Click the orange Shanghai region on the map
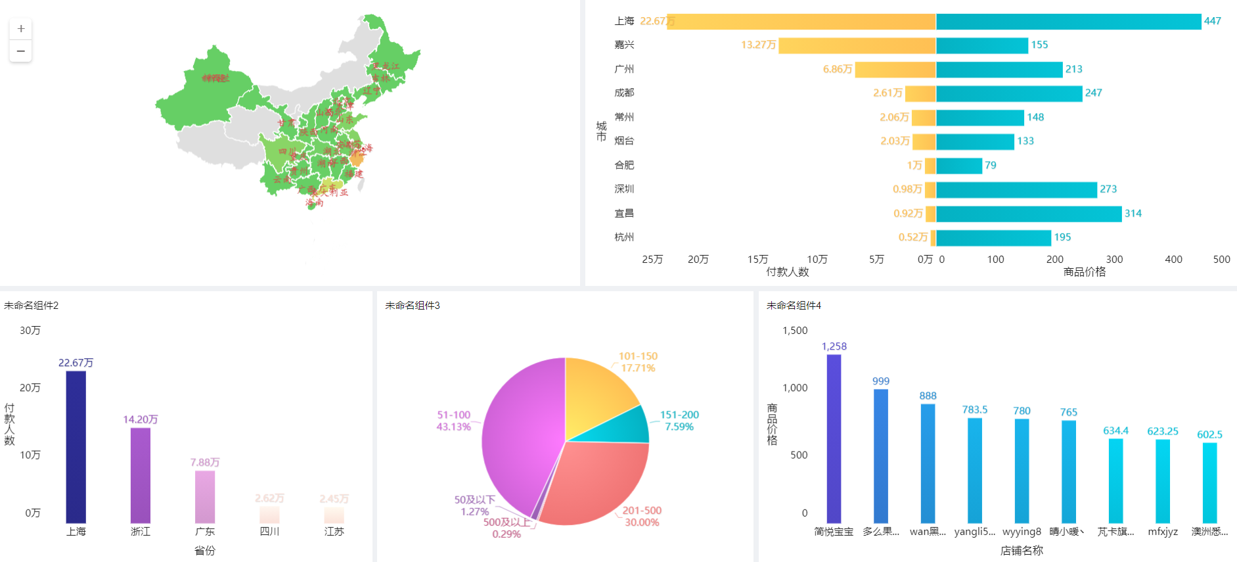The image size is (1237, 562). point(357,158)
